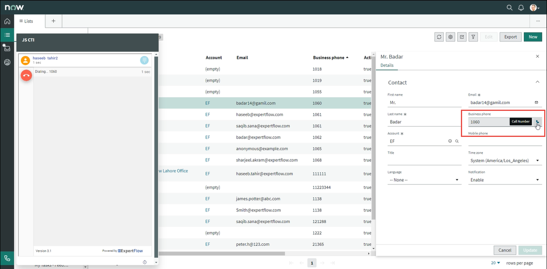Screen dimensions: 547x269
Task: Hang up the call dialing 1060
Action: click(26, 75)
